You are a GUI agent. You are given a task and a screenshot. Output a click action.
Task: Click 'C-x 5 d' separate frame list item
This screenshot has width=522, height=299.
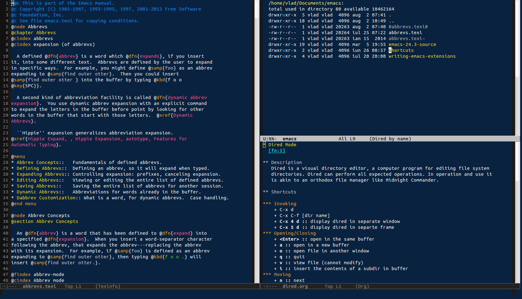pyautogui.click(x=334, y=227)
